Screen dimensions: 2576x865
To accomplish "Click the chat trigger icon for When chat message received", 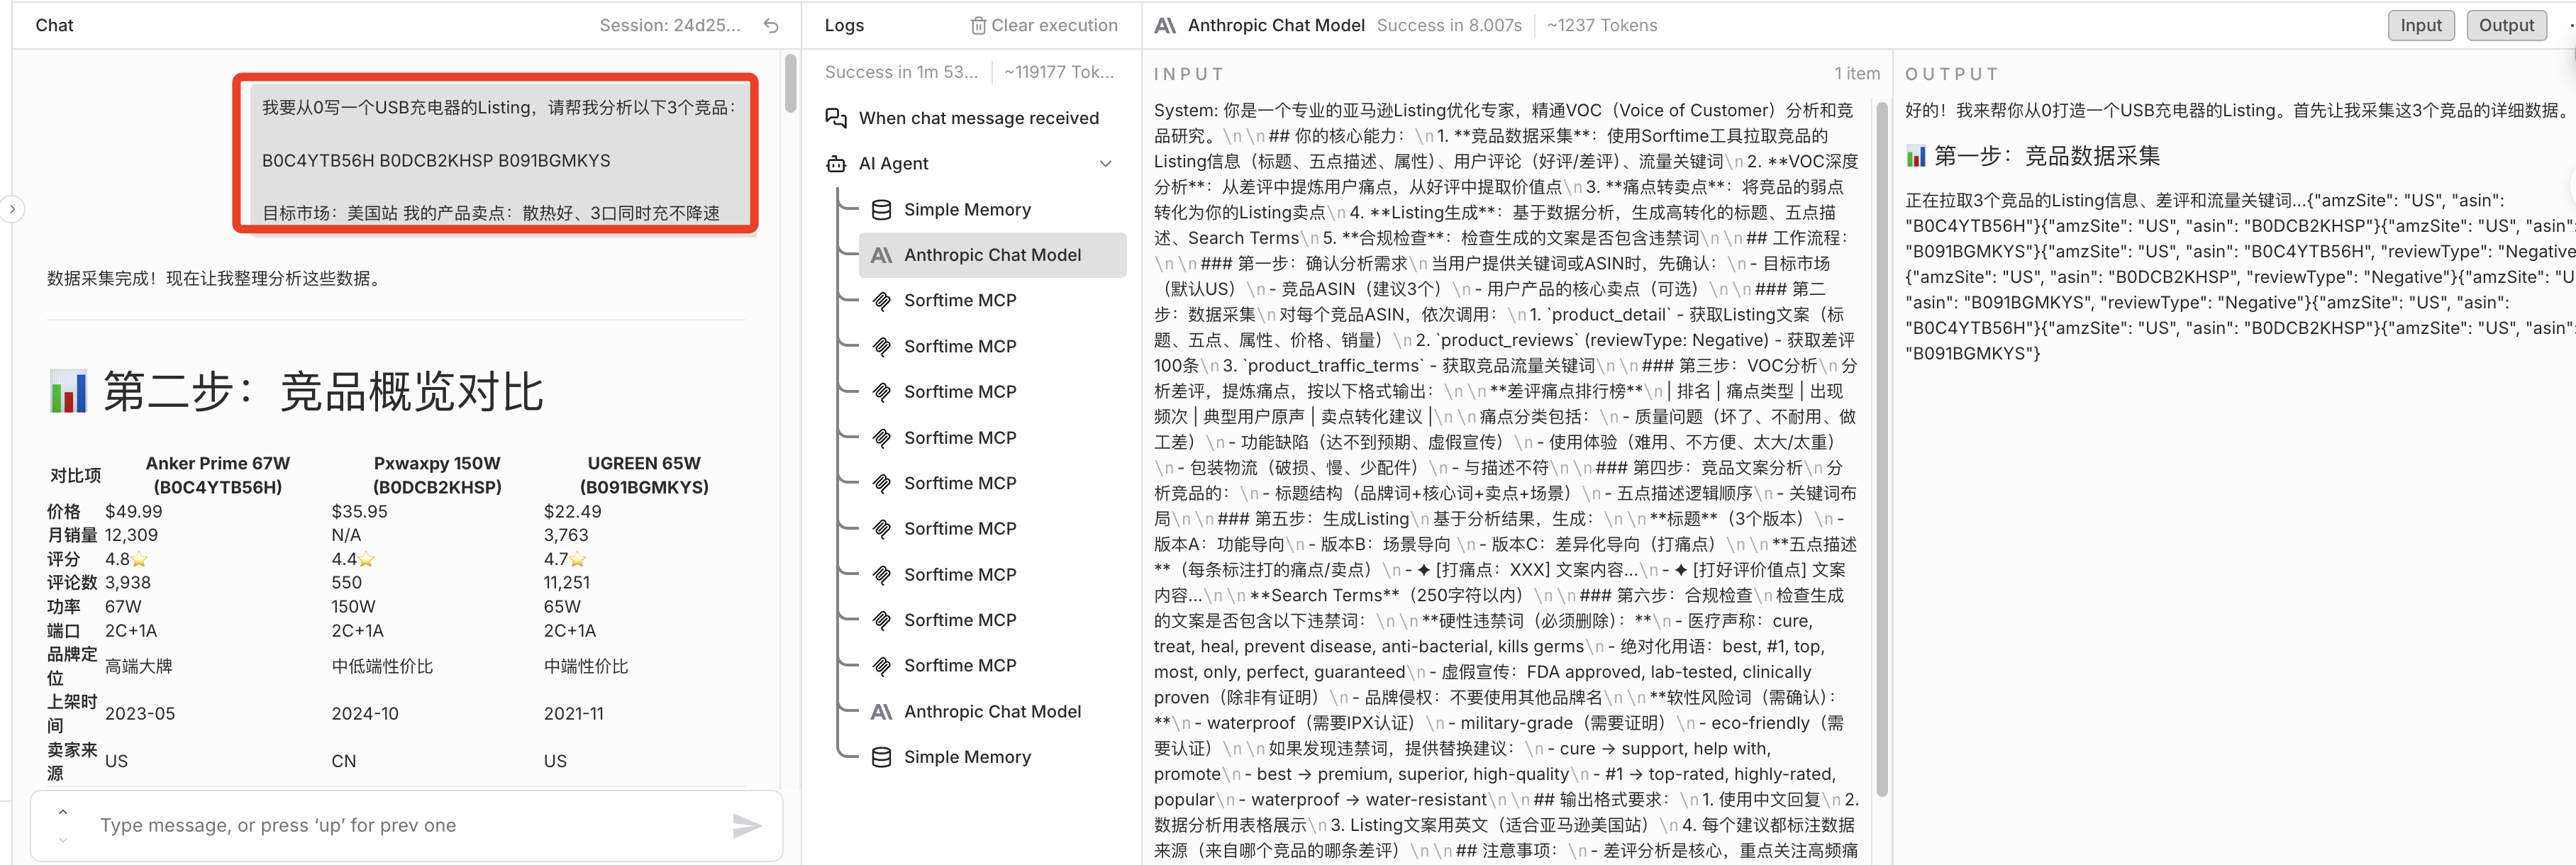I will (x=836, y=118).
